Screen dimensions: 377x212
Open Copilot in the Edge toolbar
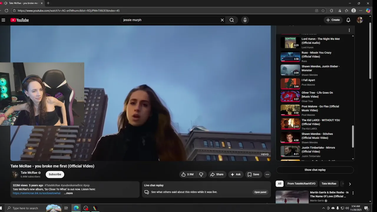(x=368, y=11)
